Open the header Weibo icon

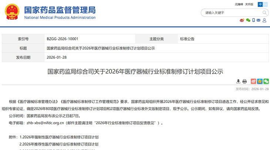[x=242, y=20]
